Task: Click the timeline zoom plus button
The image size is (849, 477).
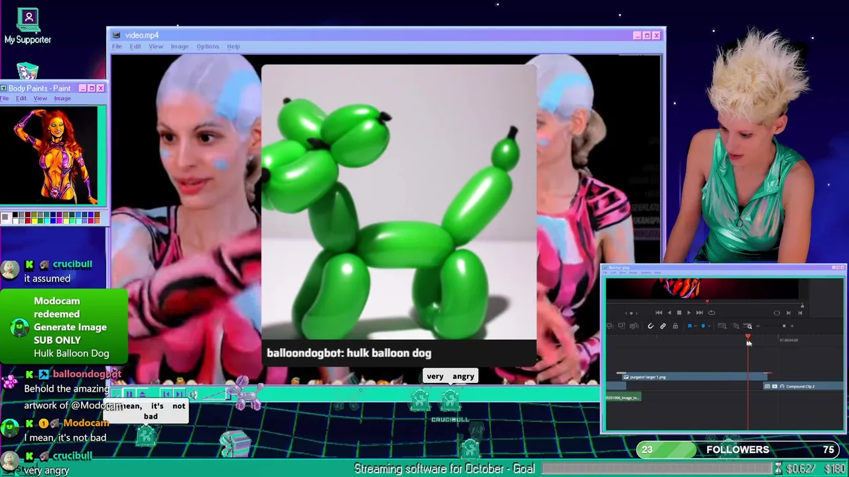Action: [x=792, y=326]
